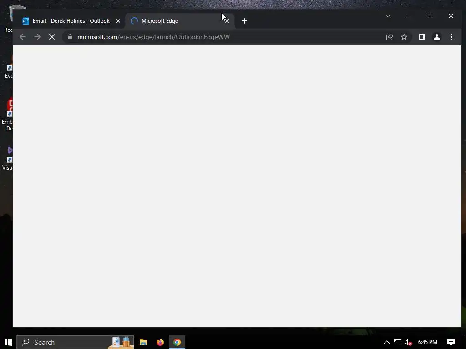
Task: Maximize the Chrome window
Action: click(430, 16)
